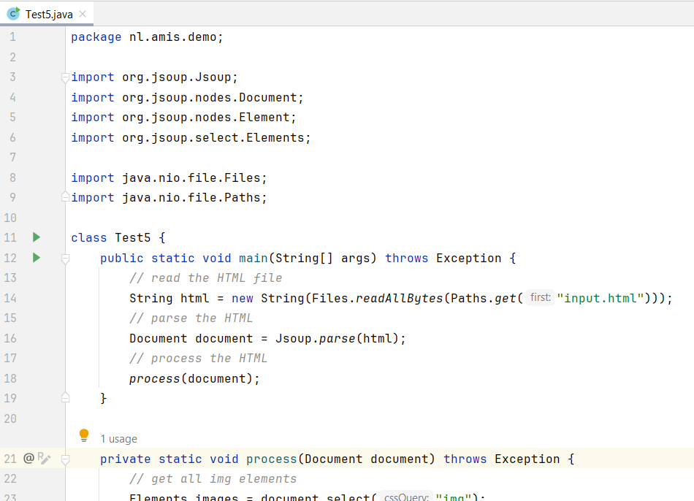Click the R pencil gutter icon on line 21
The image size is (694, 501).
click(44, 459)
